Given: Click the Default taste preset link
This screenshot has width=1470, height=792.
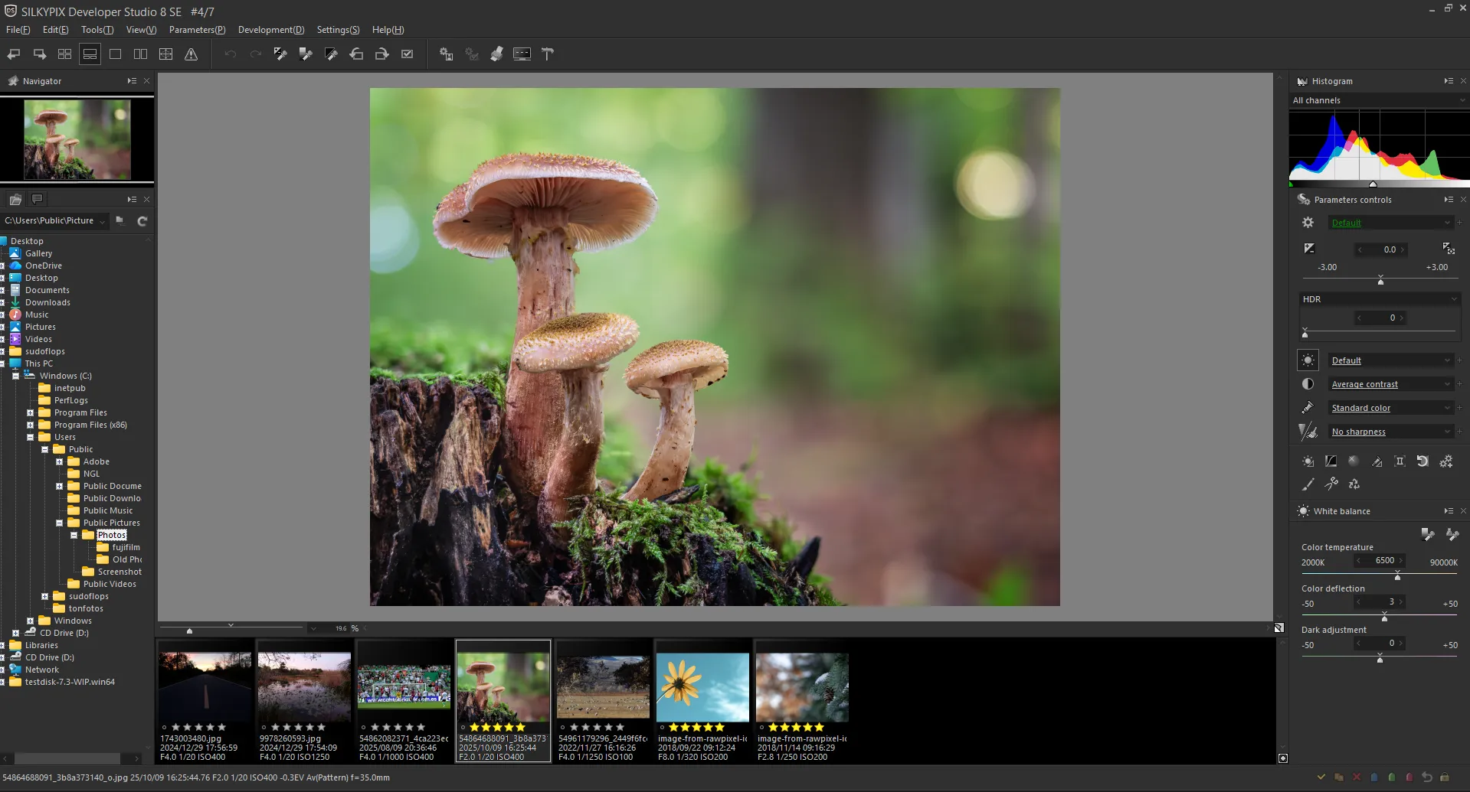Looking at the screenshot, I should click(1346, 222).
